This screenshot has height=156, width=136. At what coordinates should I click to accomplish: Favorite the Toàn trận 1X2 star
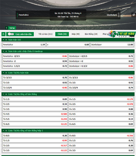coord(6,40)
